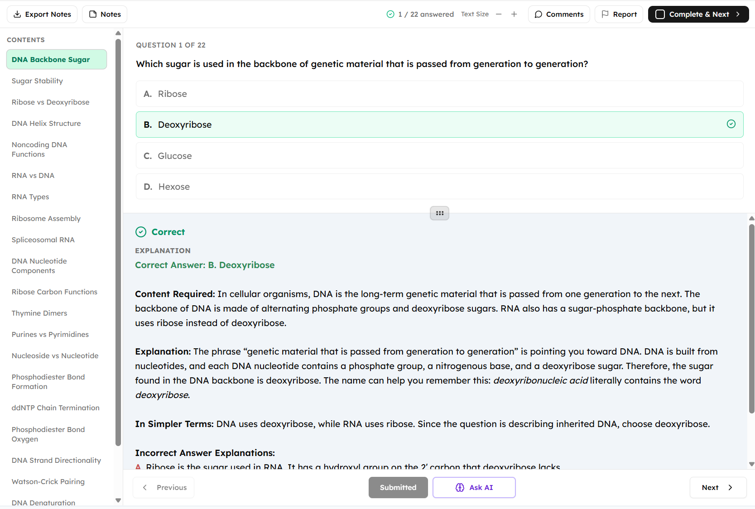The height and width of the screenshot is (509, 755).
Task: Click the explanation panel scrollbar thumb
Action: pyautogui.click(x=752, y=319)
